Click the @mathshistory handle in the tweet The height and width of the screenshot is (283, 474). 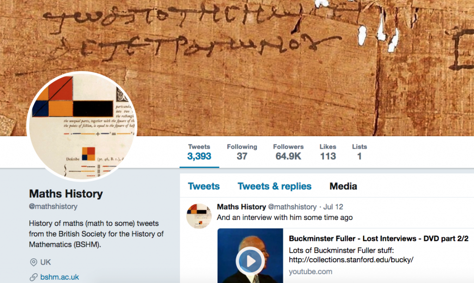tap(293, 207)
